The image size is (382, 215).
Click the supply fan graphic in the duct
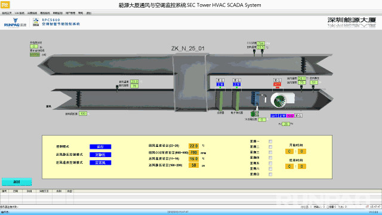coord(282,100)
